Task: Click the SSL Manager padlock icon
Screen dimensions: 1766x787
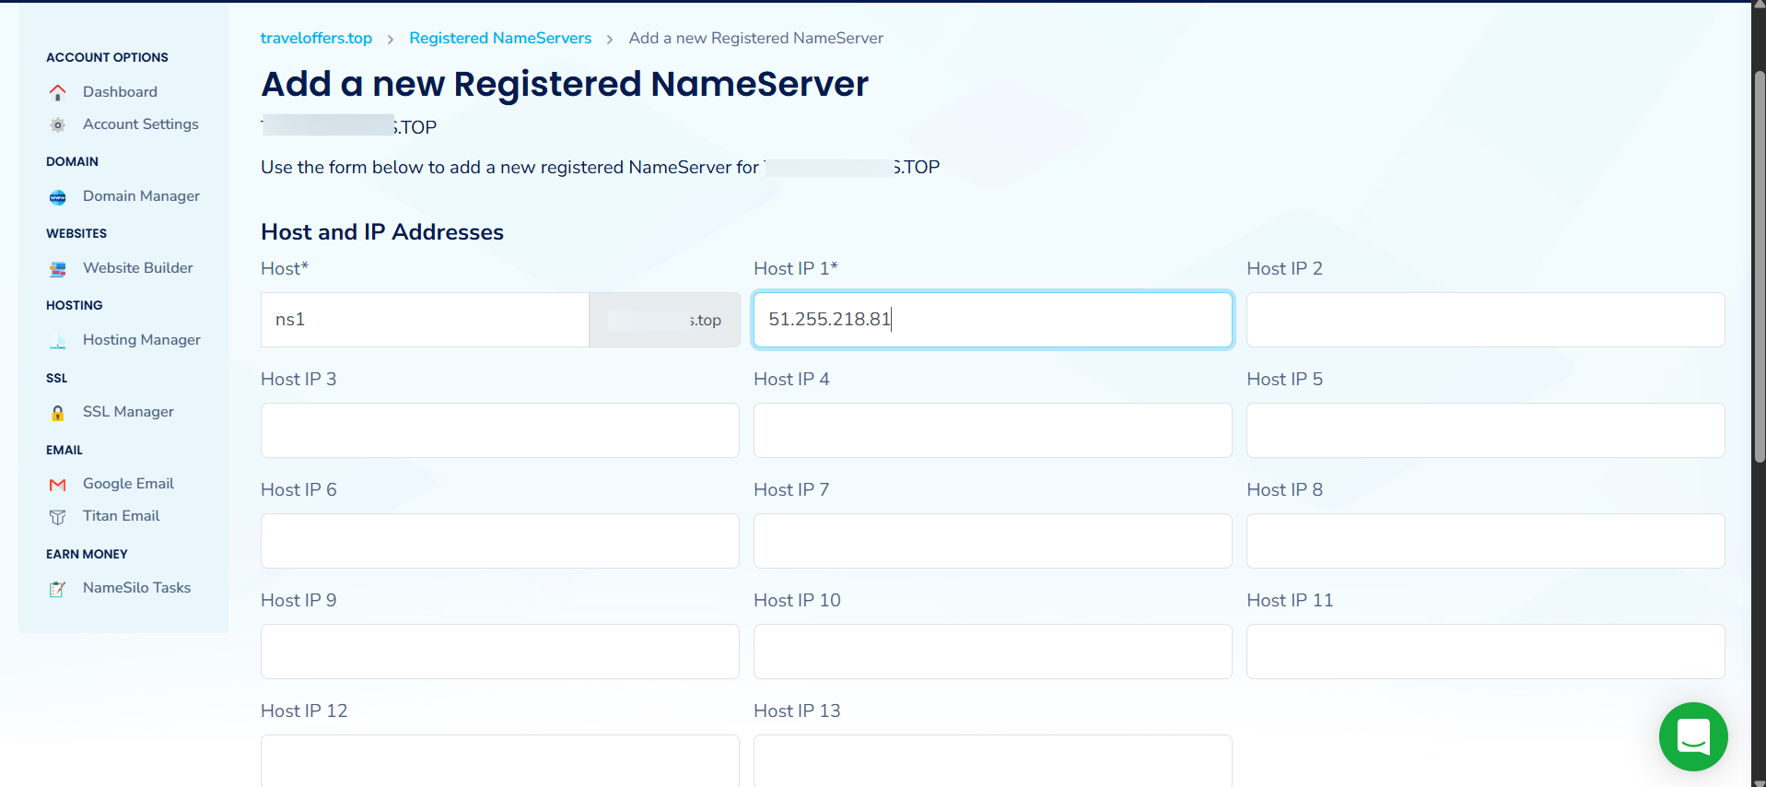Action: [58, 413]
